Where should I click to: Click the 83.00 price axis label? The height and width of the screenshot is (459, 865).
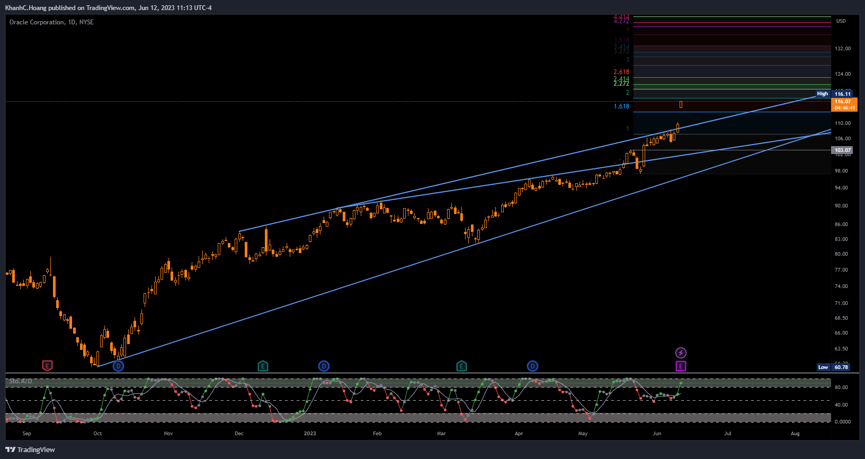click(841, 239)
